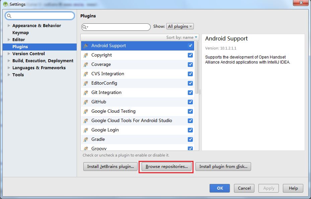Open the Help button
The width and height of the screenshot is (311, 199).
(293, 188)
